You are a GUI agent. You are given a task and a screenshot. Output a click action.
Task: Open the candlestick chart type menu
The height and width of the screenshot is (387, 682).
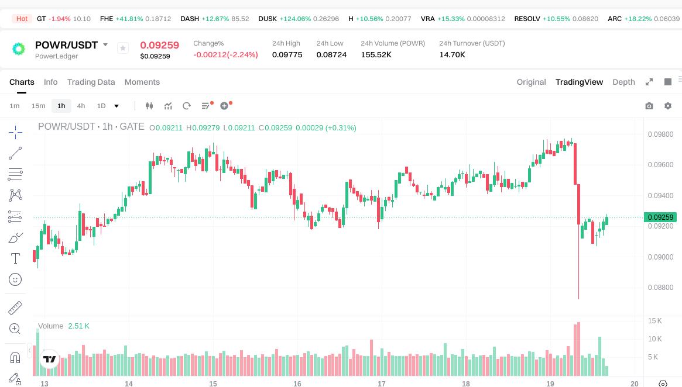pyautogui.click(x=149, y=106)
